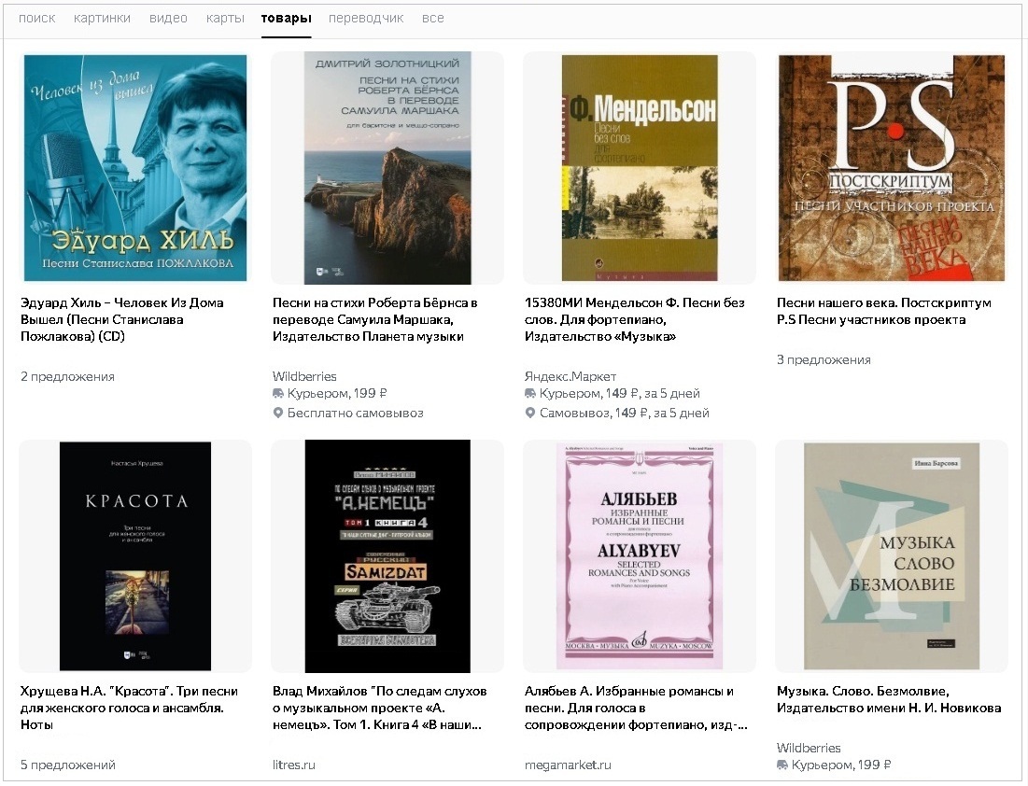View the Роберт Бёрнс songs book cover
The width and height of the screenshot is (1028, 786).
pos(387,168)
